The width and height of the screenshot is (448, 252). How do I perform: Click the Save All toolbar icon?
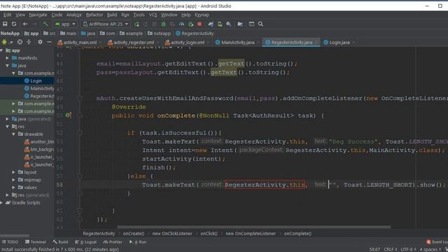tap(5, 24)
